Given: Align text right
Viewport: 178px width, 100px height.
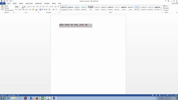Looking at the screenshot, I should point(44,10).
